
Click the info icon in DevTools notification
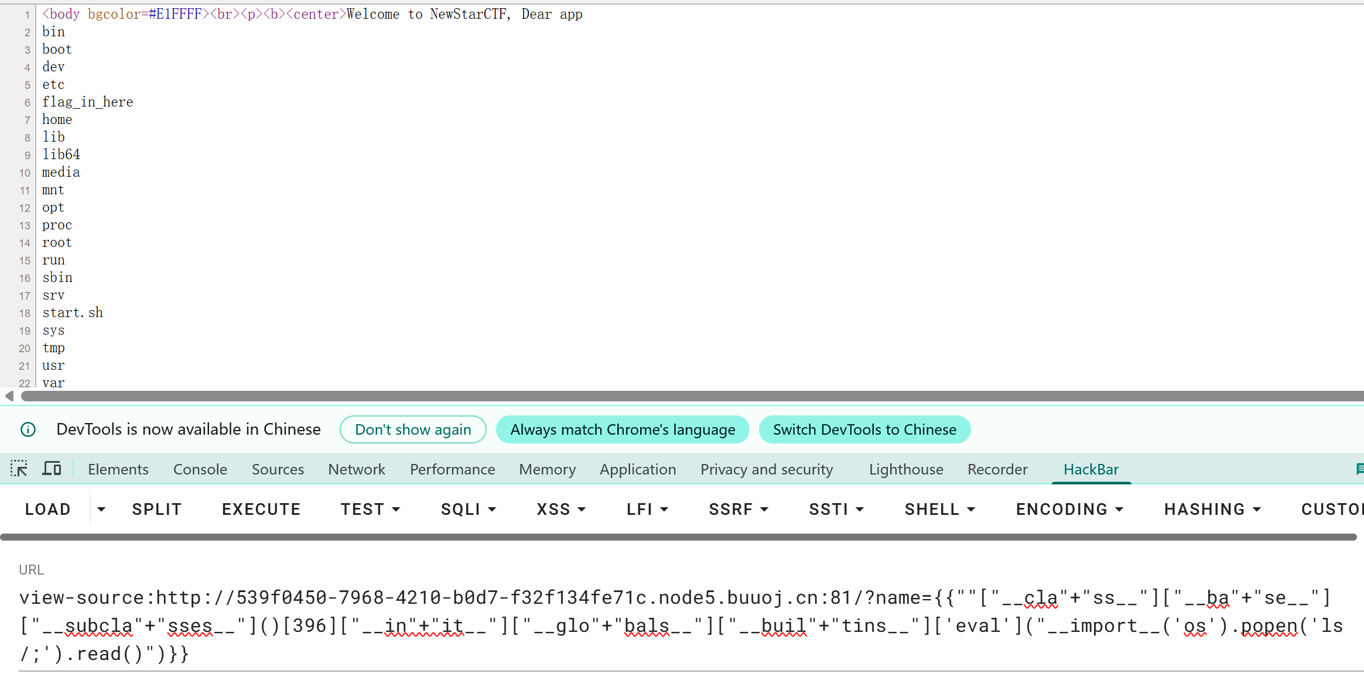click(x=28, y=429)
